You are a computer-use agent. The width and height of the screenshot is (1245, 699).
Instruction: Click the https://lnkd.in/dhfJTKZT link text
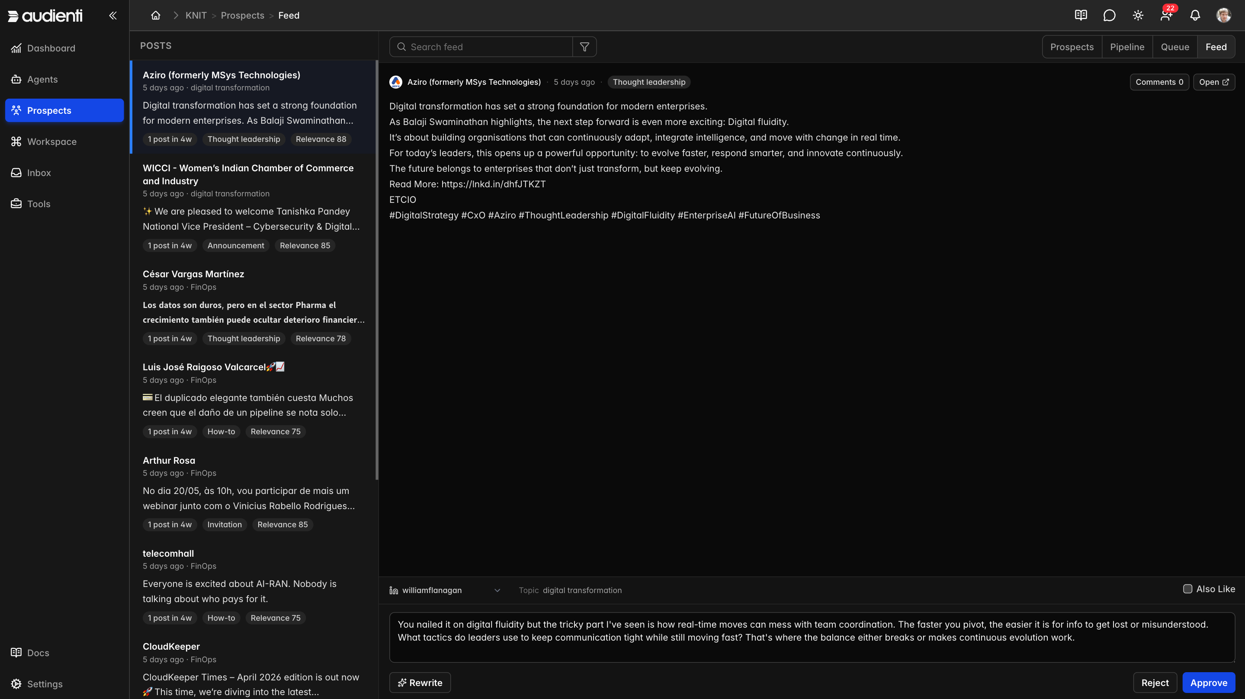point(493,184)
